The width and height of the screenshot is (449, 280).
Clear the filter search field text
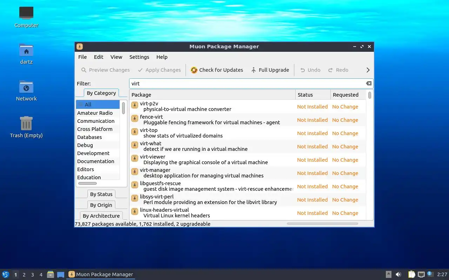click(369, 83)
